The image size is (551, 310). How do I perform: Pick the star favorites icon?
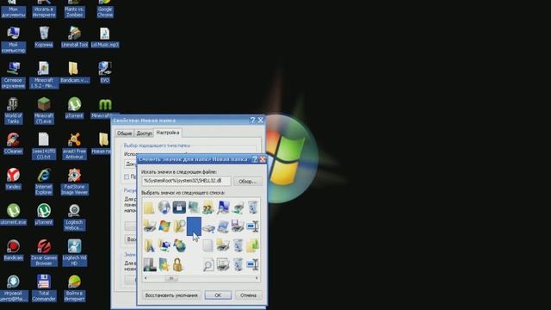point(164,264)
